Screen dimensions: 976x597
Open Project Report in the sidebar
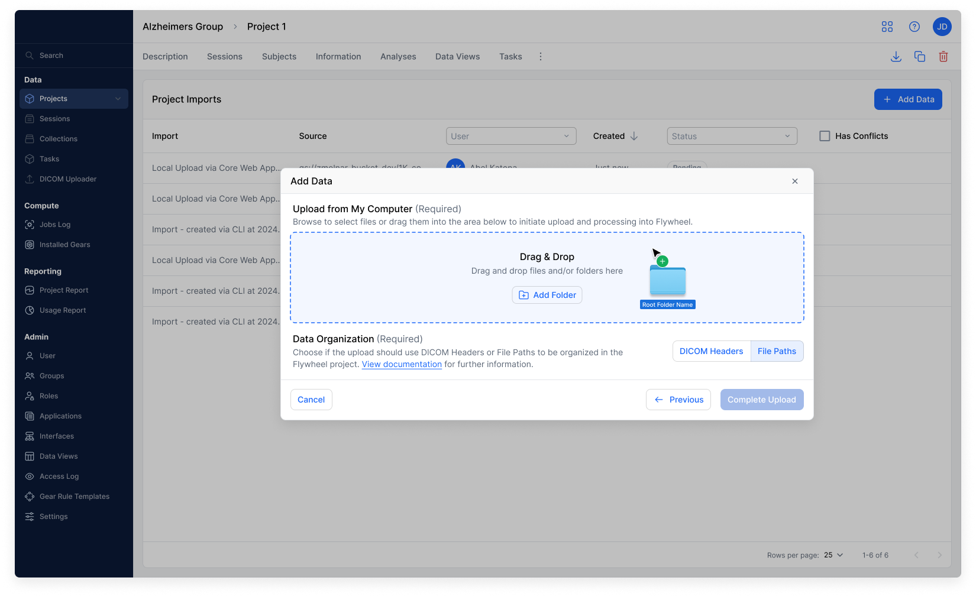(74, 290)
